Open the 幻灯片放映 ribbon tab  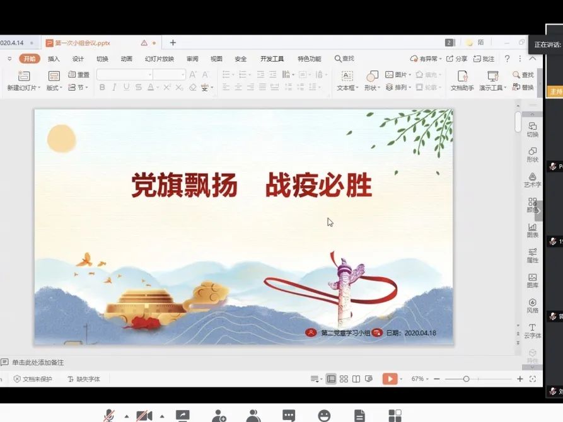tap(159, 58)
